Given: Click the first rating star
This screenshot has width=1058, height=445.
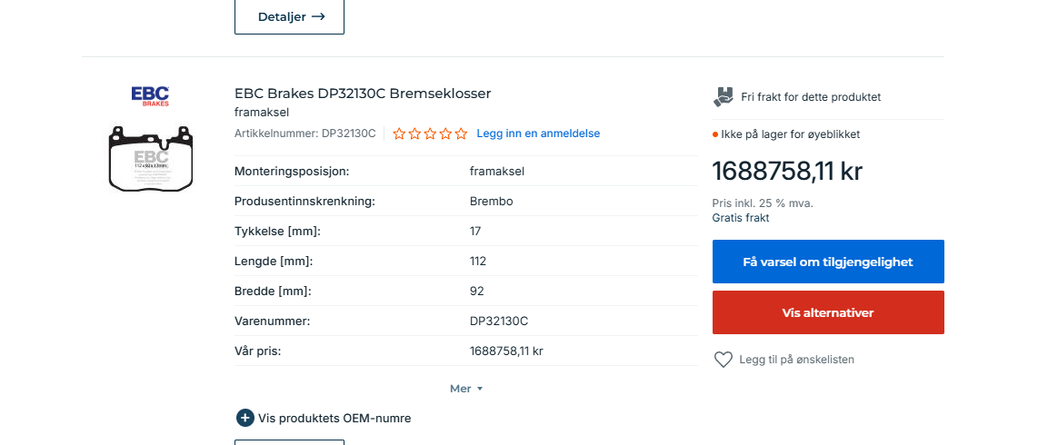Looking at the screenshot, I should [x=399, y=133].
